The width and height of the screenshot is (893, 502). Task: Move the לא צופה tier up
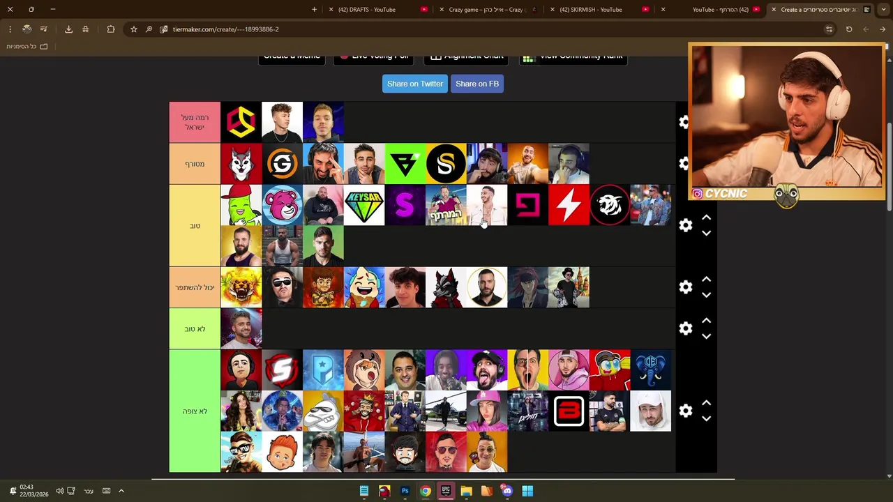pos(706,402)
